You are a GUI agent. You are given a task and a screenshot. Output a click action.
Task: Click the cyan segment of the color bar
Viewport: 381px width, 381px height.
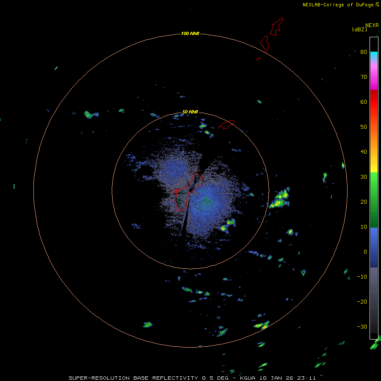(374, 55)
